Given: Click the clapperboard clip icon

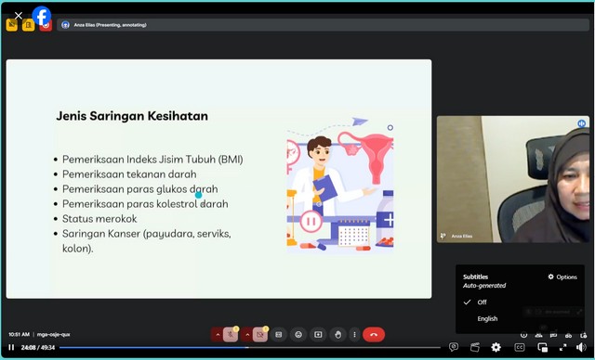Looking at the screenshot, I should pyautogui.click(x=475, y=347).
